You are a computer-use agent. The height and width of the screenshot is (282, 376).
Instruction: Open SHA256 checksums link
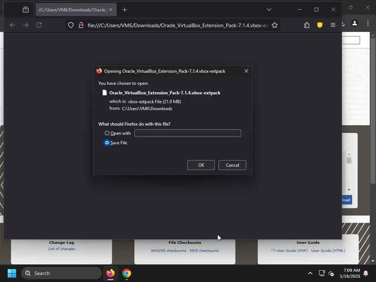169,250
